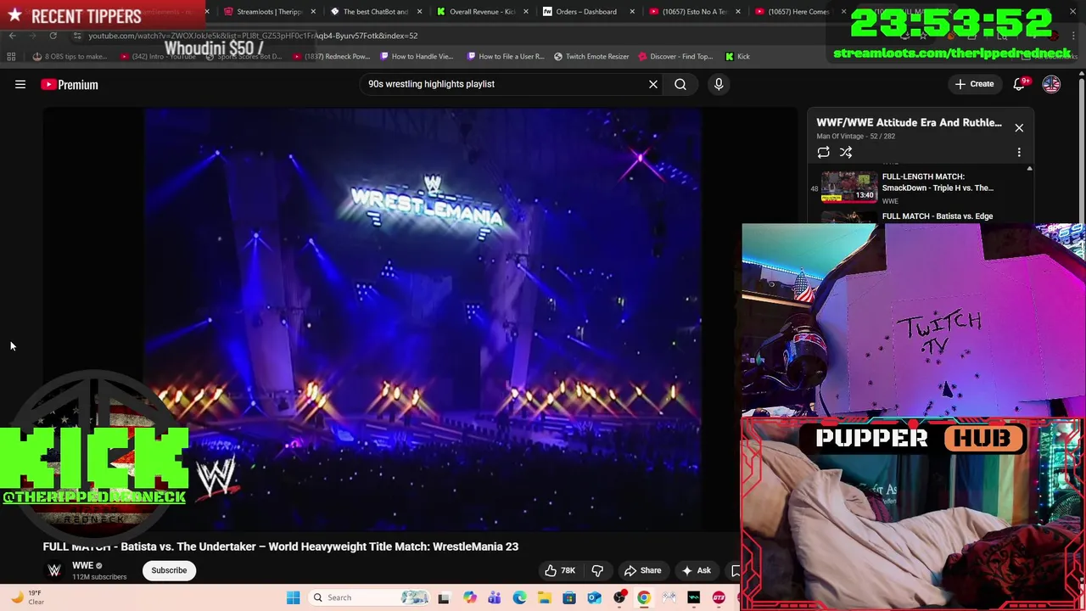Go to YouTube Premium home logo
This screenshot has width=1086, height=611.
[70, 84]
